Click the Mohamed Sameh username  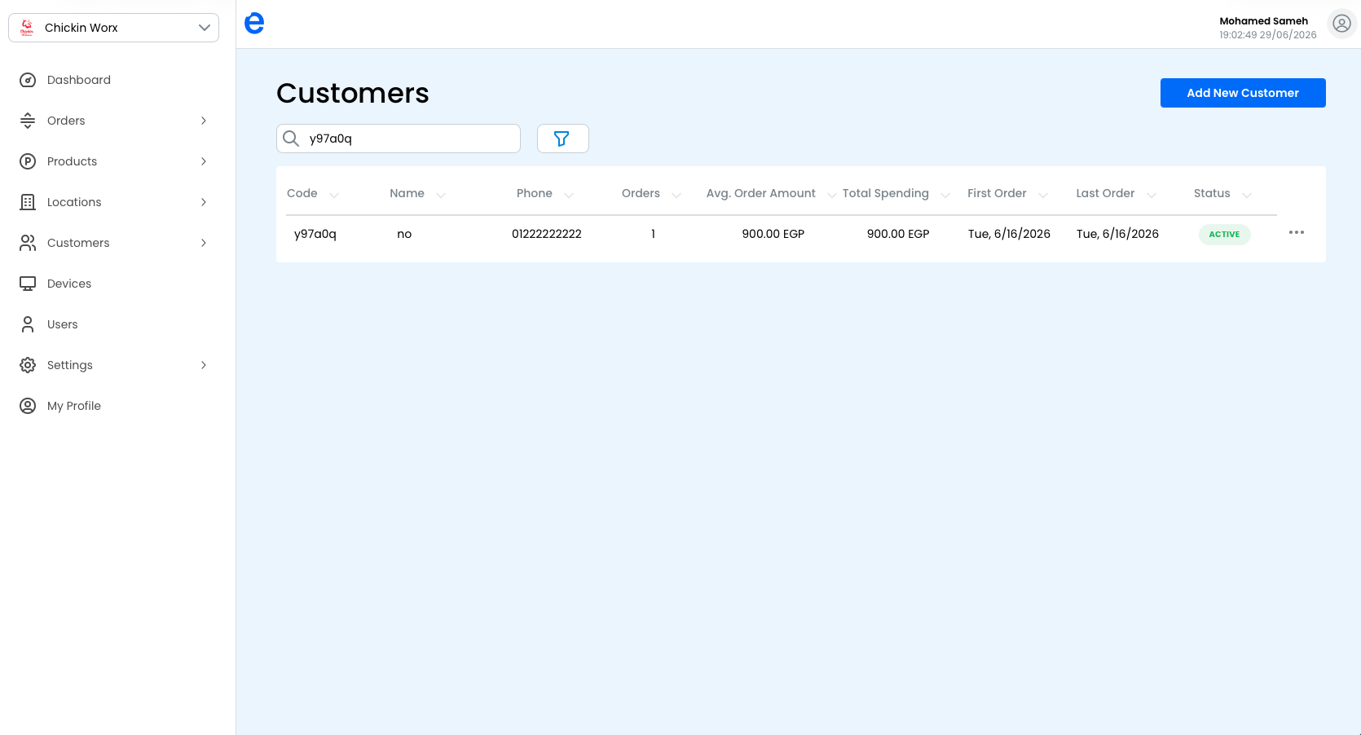point(1263,21)
